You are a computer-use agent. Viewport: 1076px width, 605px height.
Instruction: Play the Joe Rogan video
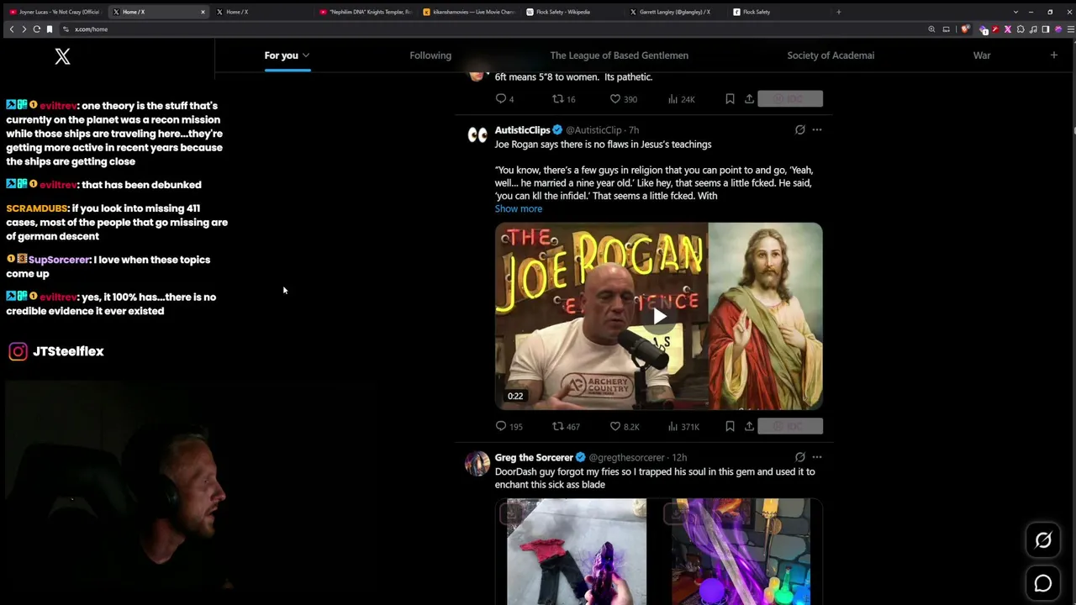click(659, 316)
